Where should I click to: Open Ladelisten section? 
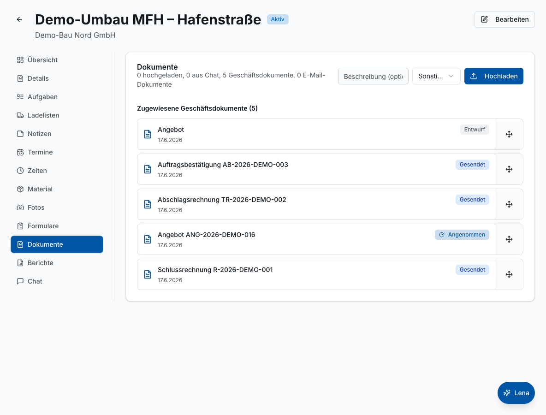[x=57, y=115]
